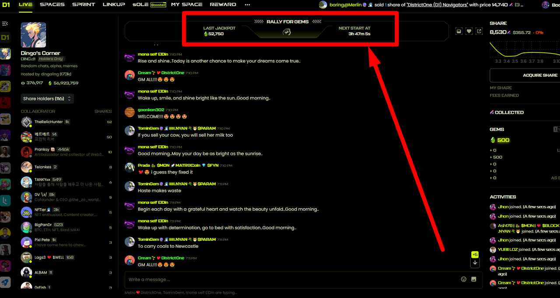Click the ACQUIRE SHARE button
The width and height of the screenshot is (560, 298).
(x=525, y=75)
